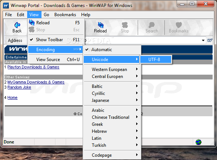Maximize the WinWAP window
This screenshot has height=160, width=217.
click(x=192, y=4)
